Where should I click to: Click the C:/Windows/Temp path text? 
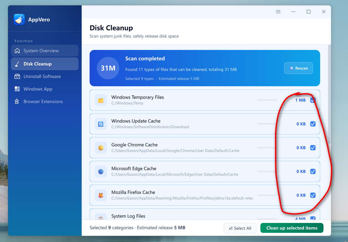tap(127, 103)
